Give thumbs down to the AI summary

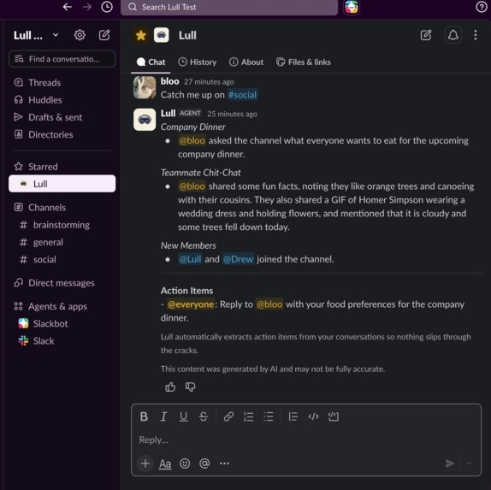point(190,387)
